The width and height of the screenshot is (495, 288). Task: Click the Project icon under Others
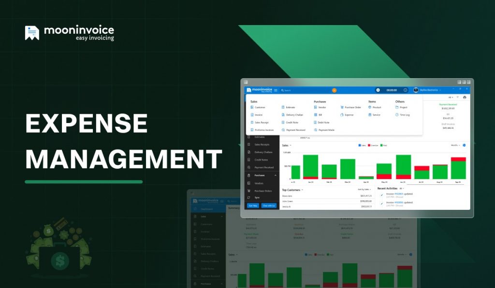(396, 107)
